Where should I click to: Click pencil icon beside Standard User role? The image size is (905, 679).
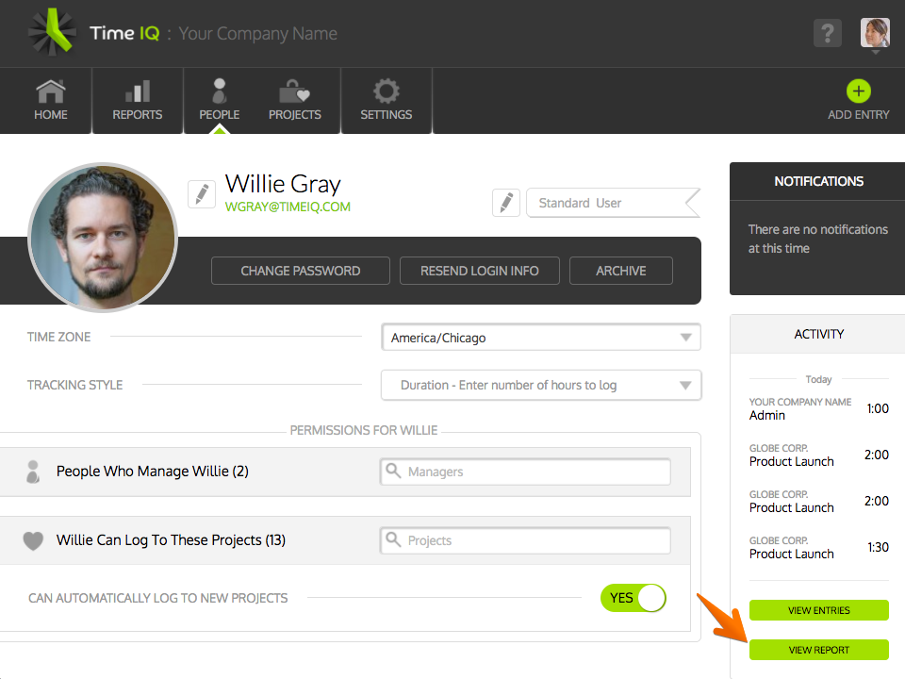[x=506, y=203]
